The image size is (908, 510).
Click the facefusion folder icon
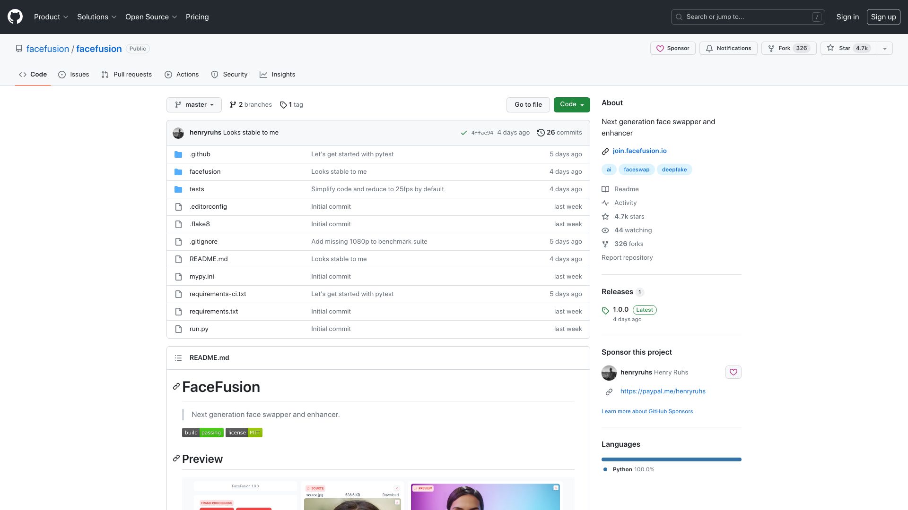[x=178, y=172]
